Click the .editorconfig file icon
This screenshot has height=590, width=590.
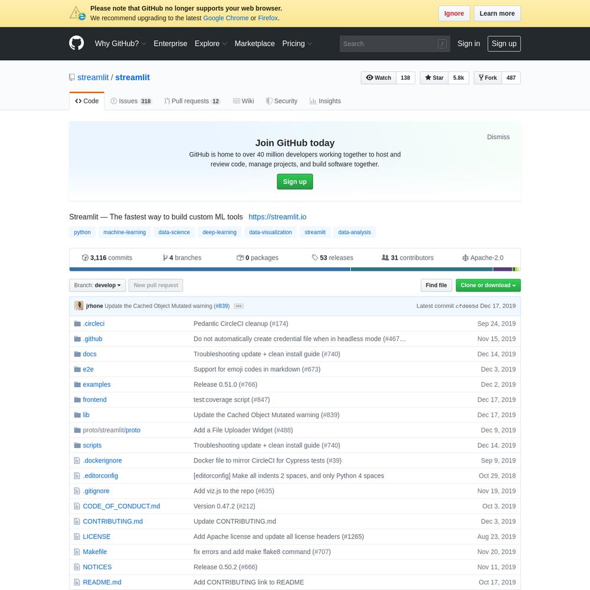point(77,476)
